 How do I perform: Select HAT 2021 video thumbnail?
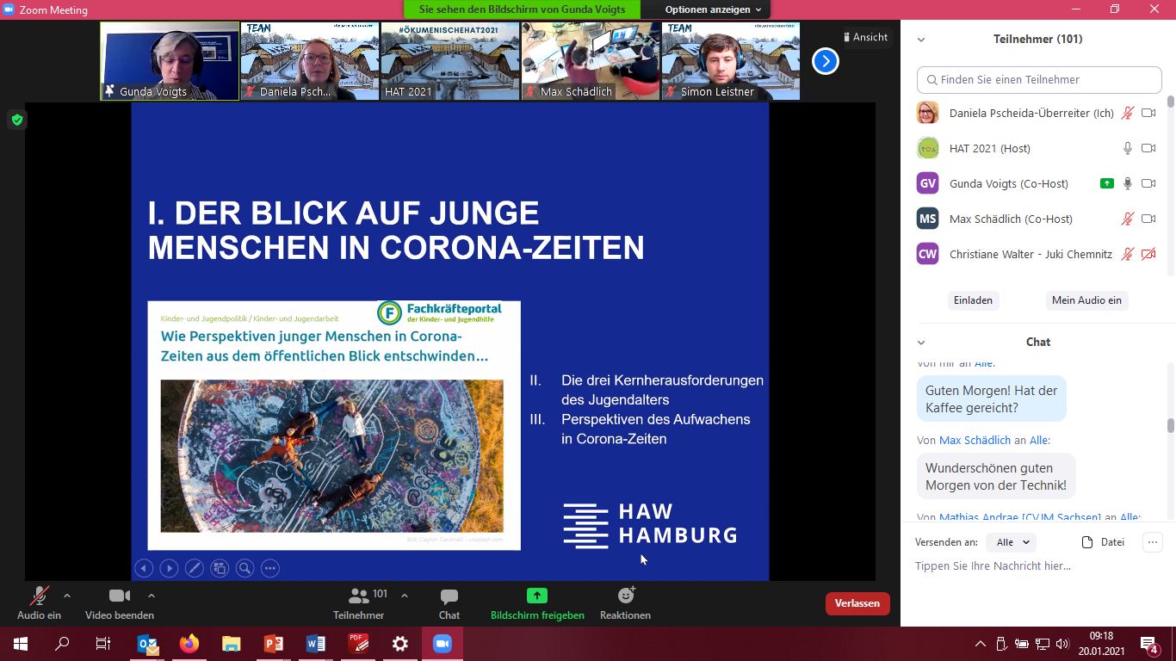[x=450, y=61]
